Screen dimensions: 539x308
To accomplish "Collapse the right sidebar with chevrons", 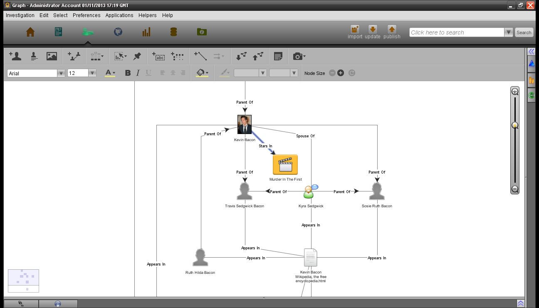I will click(532, 51).
